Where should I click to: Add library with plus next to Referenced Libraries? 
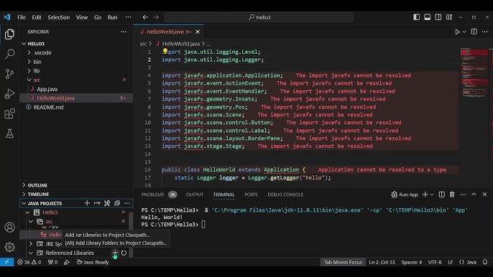click(x=115, y=253)
